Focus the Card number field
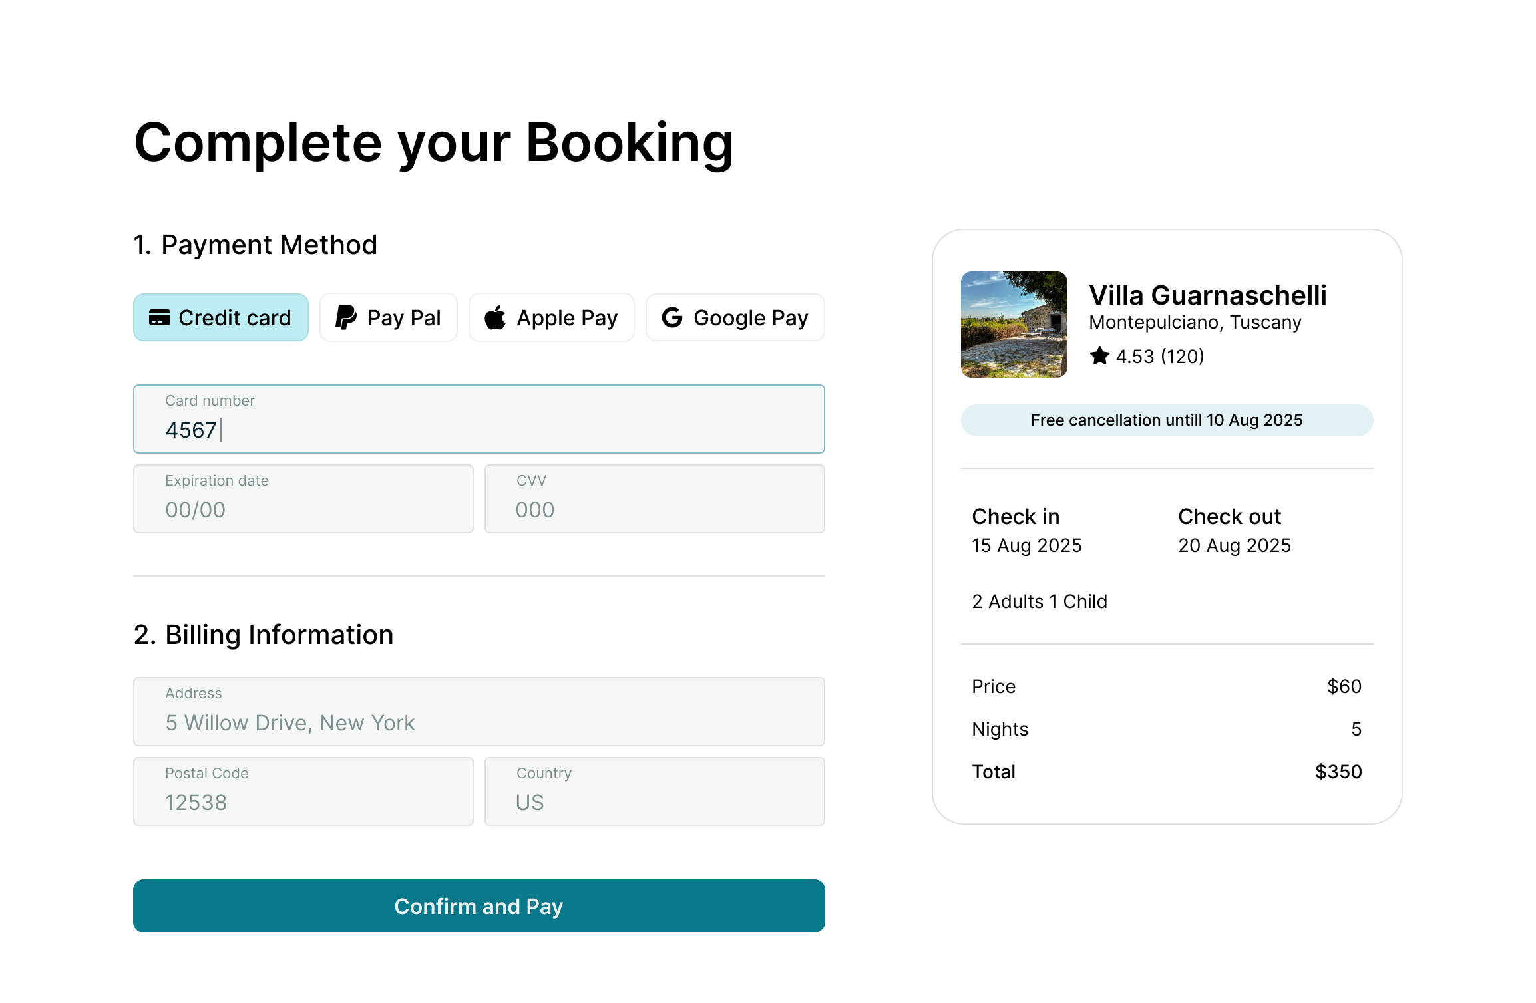Image resolution: width=1536 pixels, height=1003 pixels. pyautogui.click(x=479, y=420)
